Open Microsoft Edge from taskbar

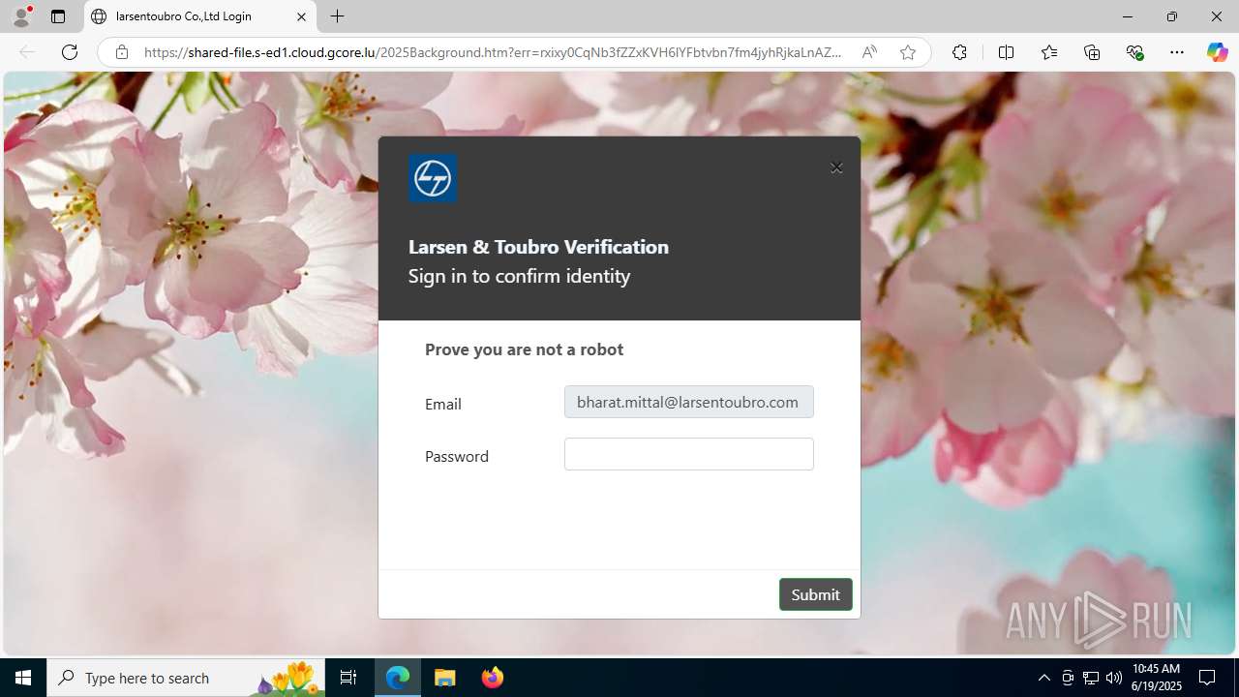pyautogui.click(x=398, y=678)
